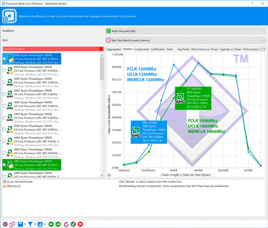Click 'Inter-Core Bandwidth (GB/s)' axis title
This screenshot has width=268, height=228.
[109, 114]
